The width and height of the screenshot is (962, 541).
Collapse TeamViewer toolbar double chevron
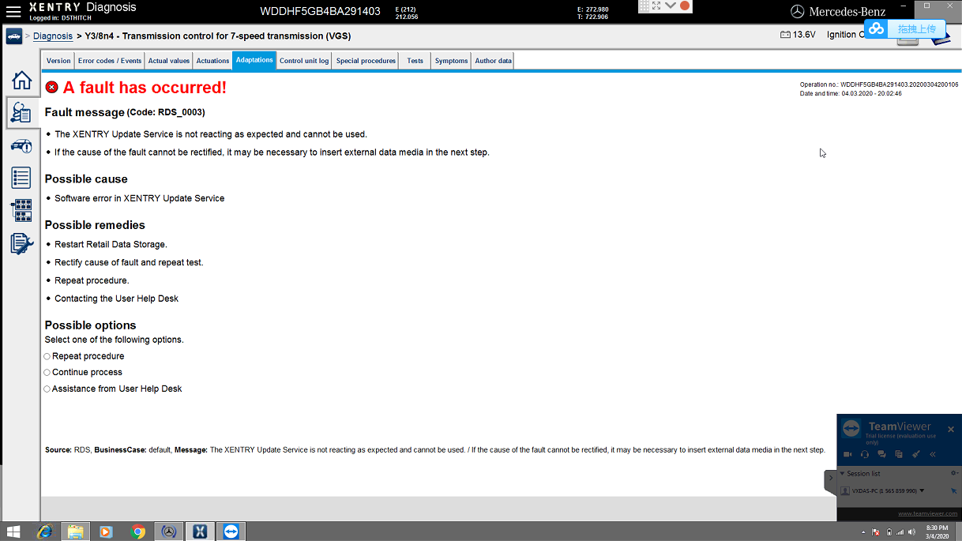click(933, 454)
